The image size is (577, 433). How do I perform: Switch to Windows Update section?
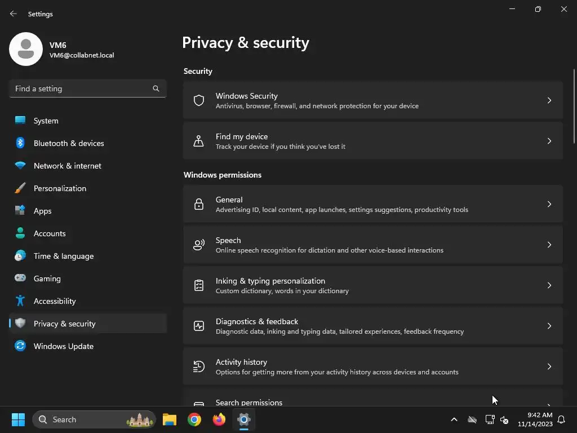pos(63,346)
